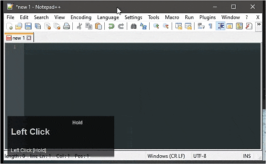Screen dimensions: 266x164
Task: Open the Tools menu
Action: [x=153, y=17]
